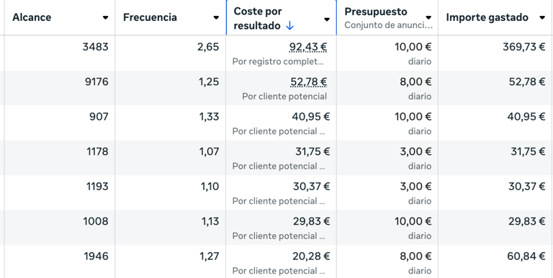The image size is (553, 278).
Task: Click the blue sort-descending arrow icon
Action: [x=289, y=26]
